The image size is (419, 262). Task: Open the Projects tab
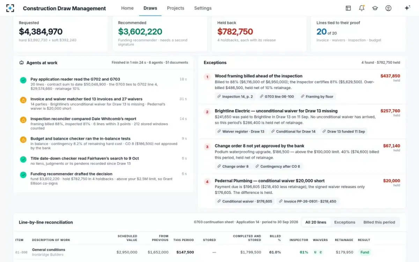point(176,8)
